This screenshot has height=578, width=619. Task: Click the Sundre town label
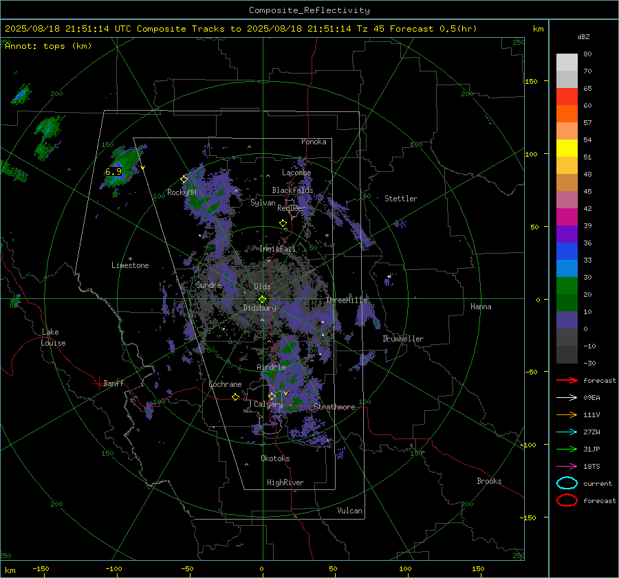click(x=208, y=285)
